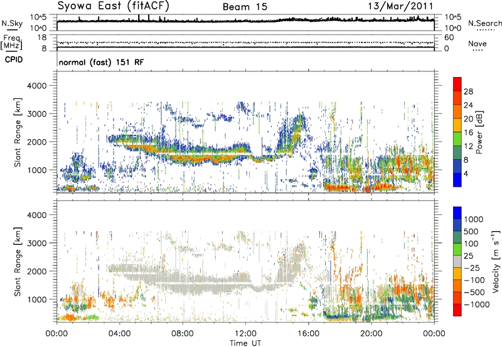Click the 'Time UT' axis title
Viewport: 502px width, 347px height.
pyautogui.click(x=245, y=343)
